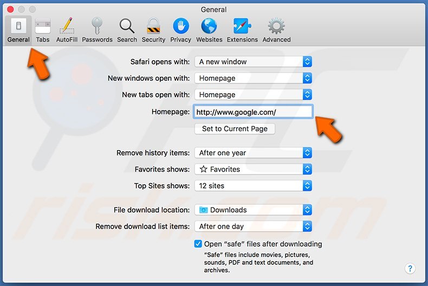Expand the File download location dropdown
The height and width of the screenshot is (286, 428).
tap(253, 210)
